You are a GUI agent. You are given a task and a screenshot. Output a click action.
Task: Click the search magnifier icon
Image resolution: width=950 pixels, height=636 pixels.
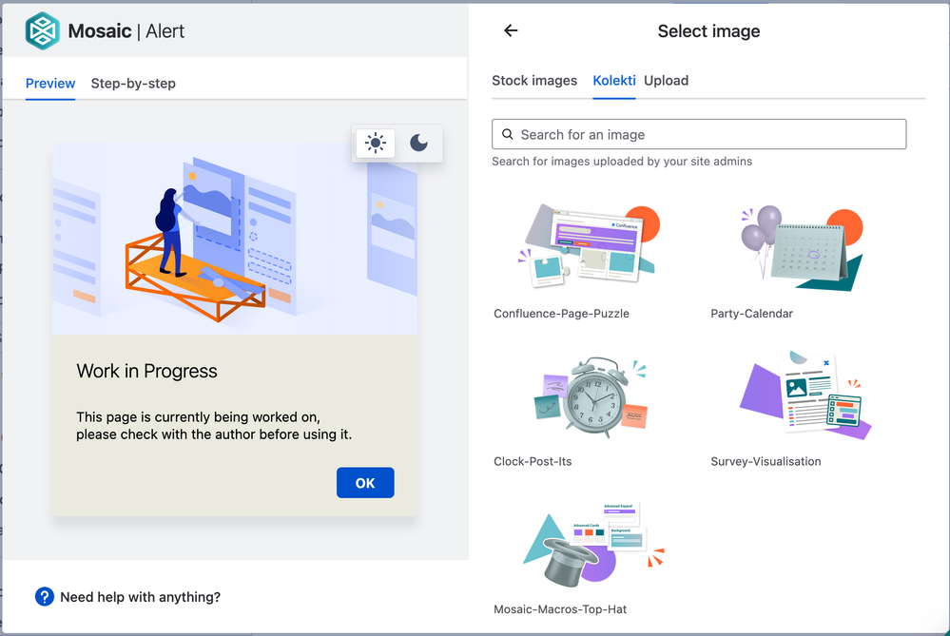508,134
